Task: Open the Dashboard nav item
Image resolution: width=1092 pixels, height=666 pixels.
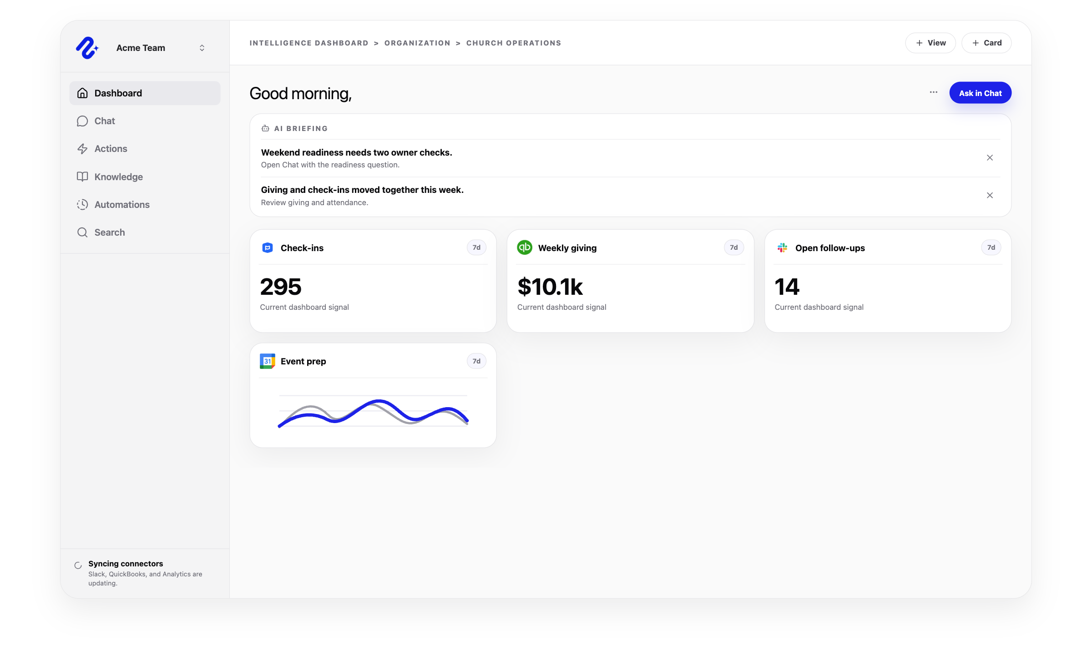Action: [x=145, y=93]
